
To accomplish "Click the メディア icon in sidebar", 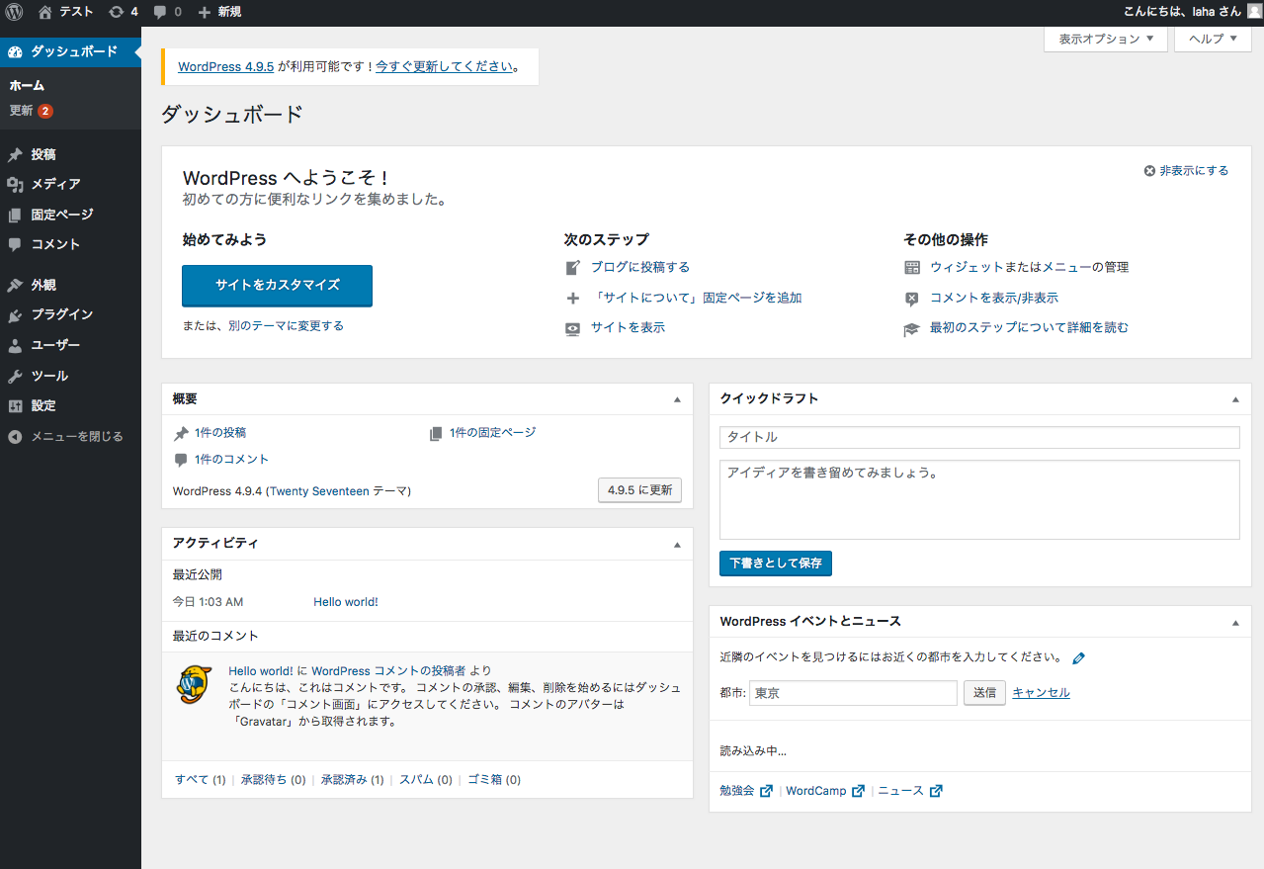I will pos(15,184).
